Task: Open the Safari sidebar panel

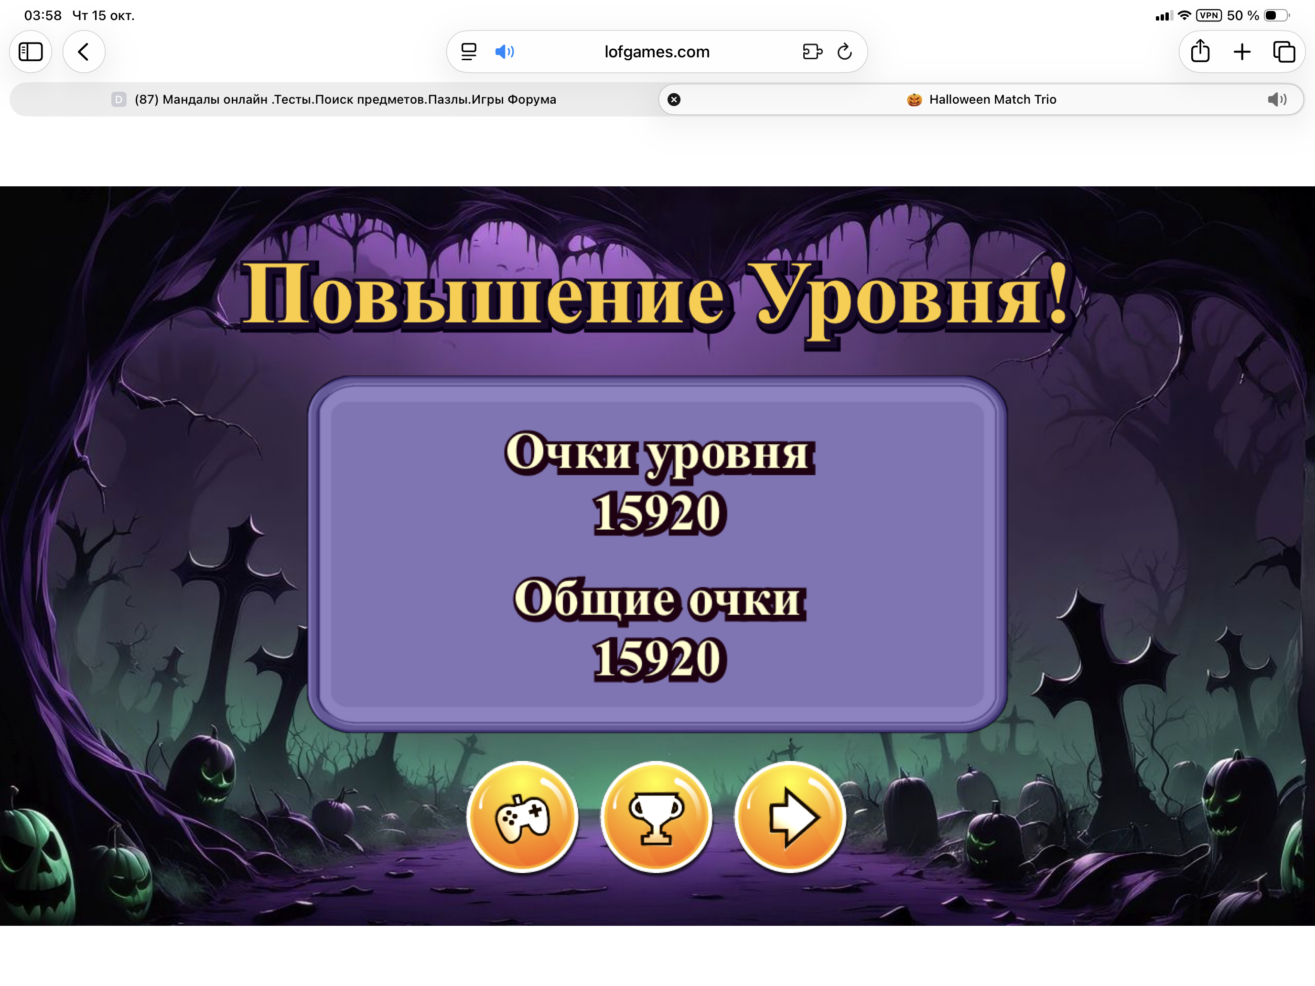Action: [x=30, y=52]
